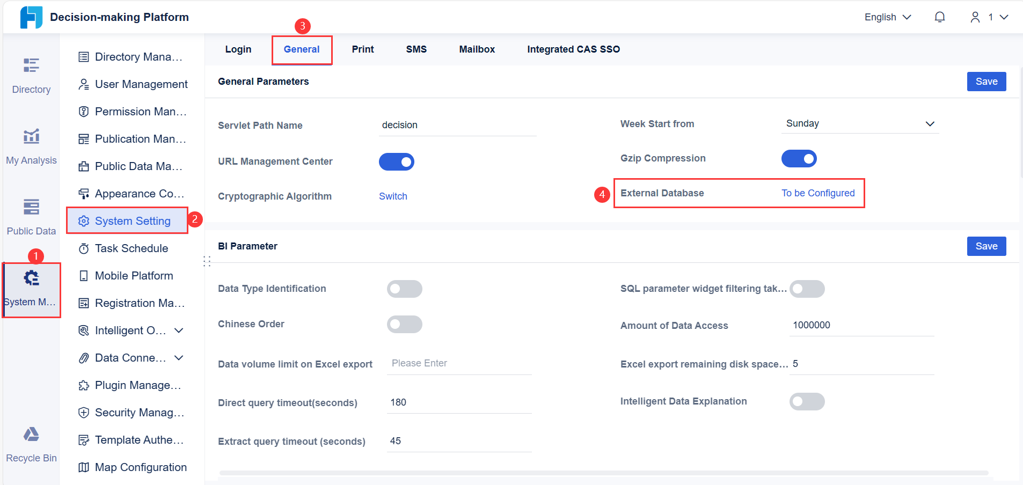Turn off Gzip Compression
This screenshot has height=485, width=1023.
pyautogui.click(x=799, y=158)
